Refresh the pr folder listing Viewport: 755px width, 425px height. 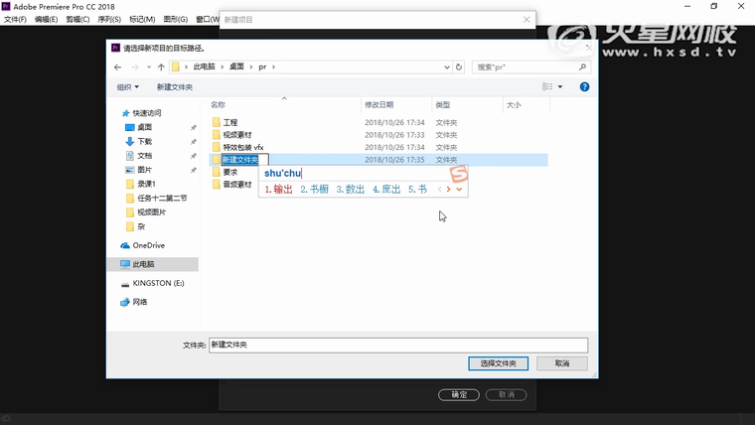click(458, 67)
